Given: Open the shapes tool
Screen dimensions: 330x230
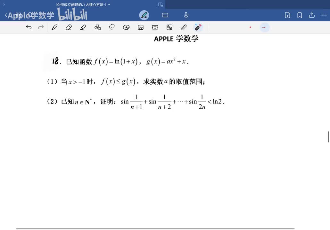Looking at the screenshot, I should coord(97,27).
